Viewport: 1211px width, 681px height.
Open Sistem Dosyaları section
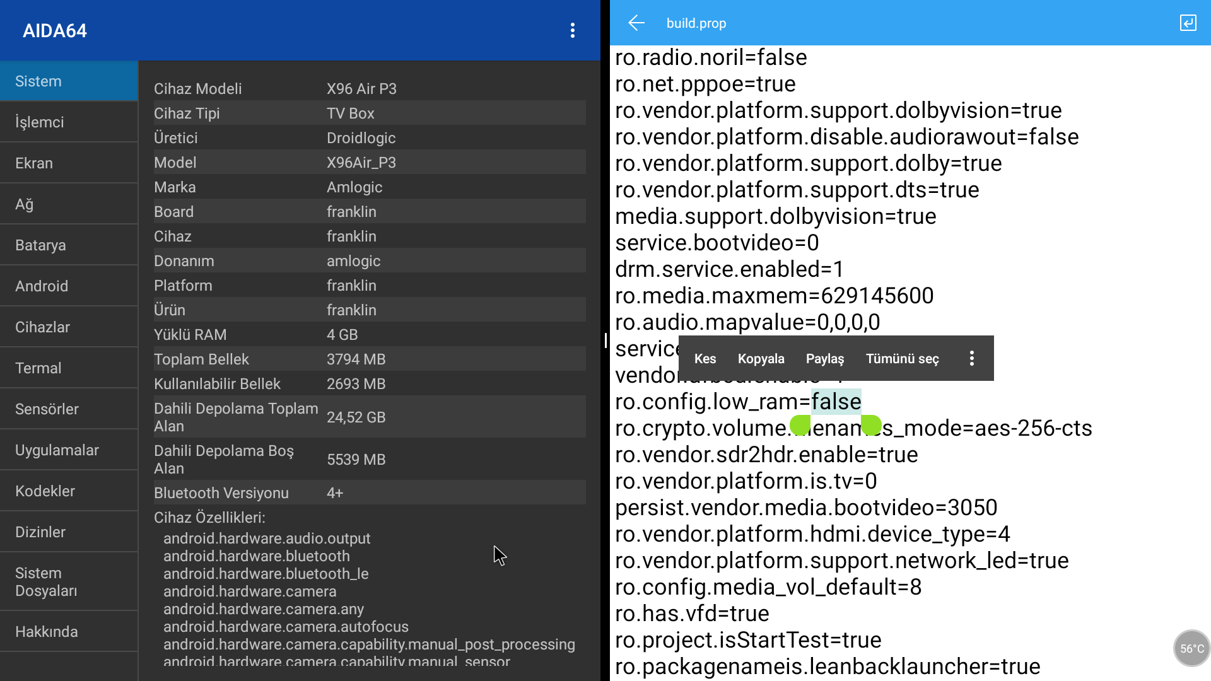69,582
